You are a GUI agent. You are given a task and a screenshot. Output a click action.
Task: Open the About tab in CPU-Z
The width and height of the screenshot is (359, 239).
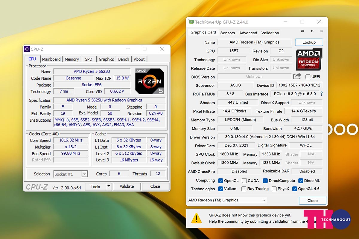click(139, 59)
